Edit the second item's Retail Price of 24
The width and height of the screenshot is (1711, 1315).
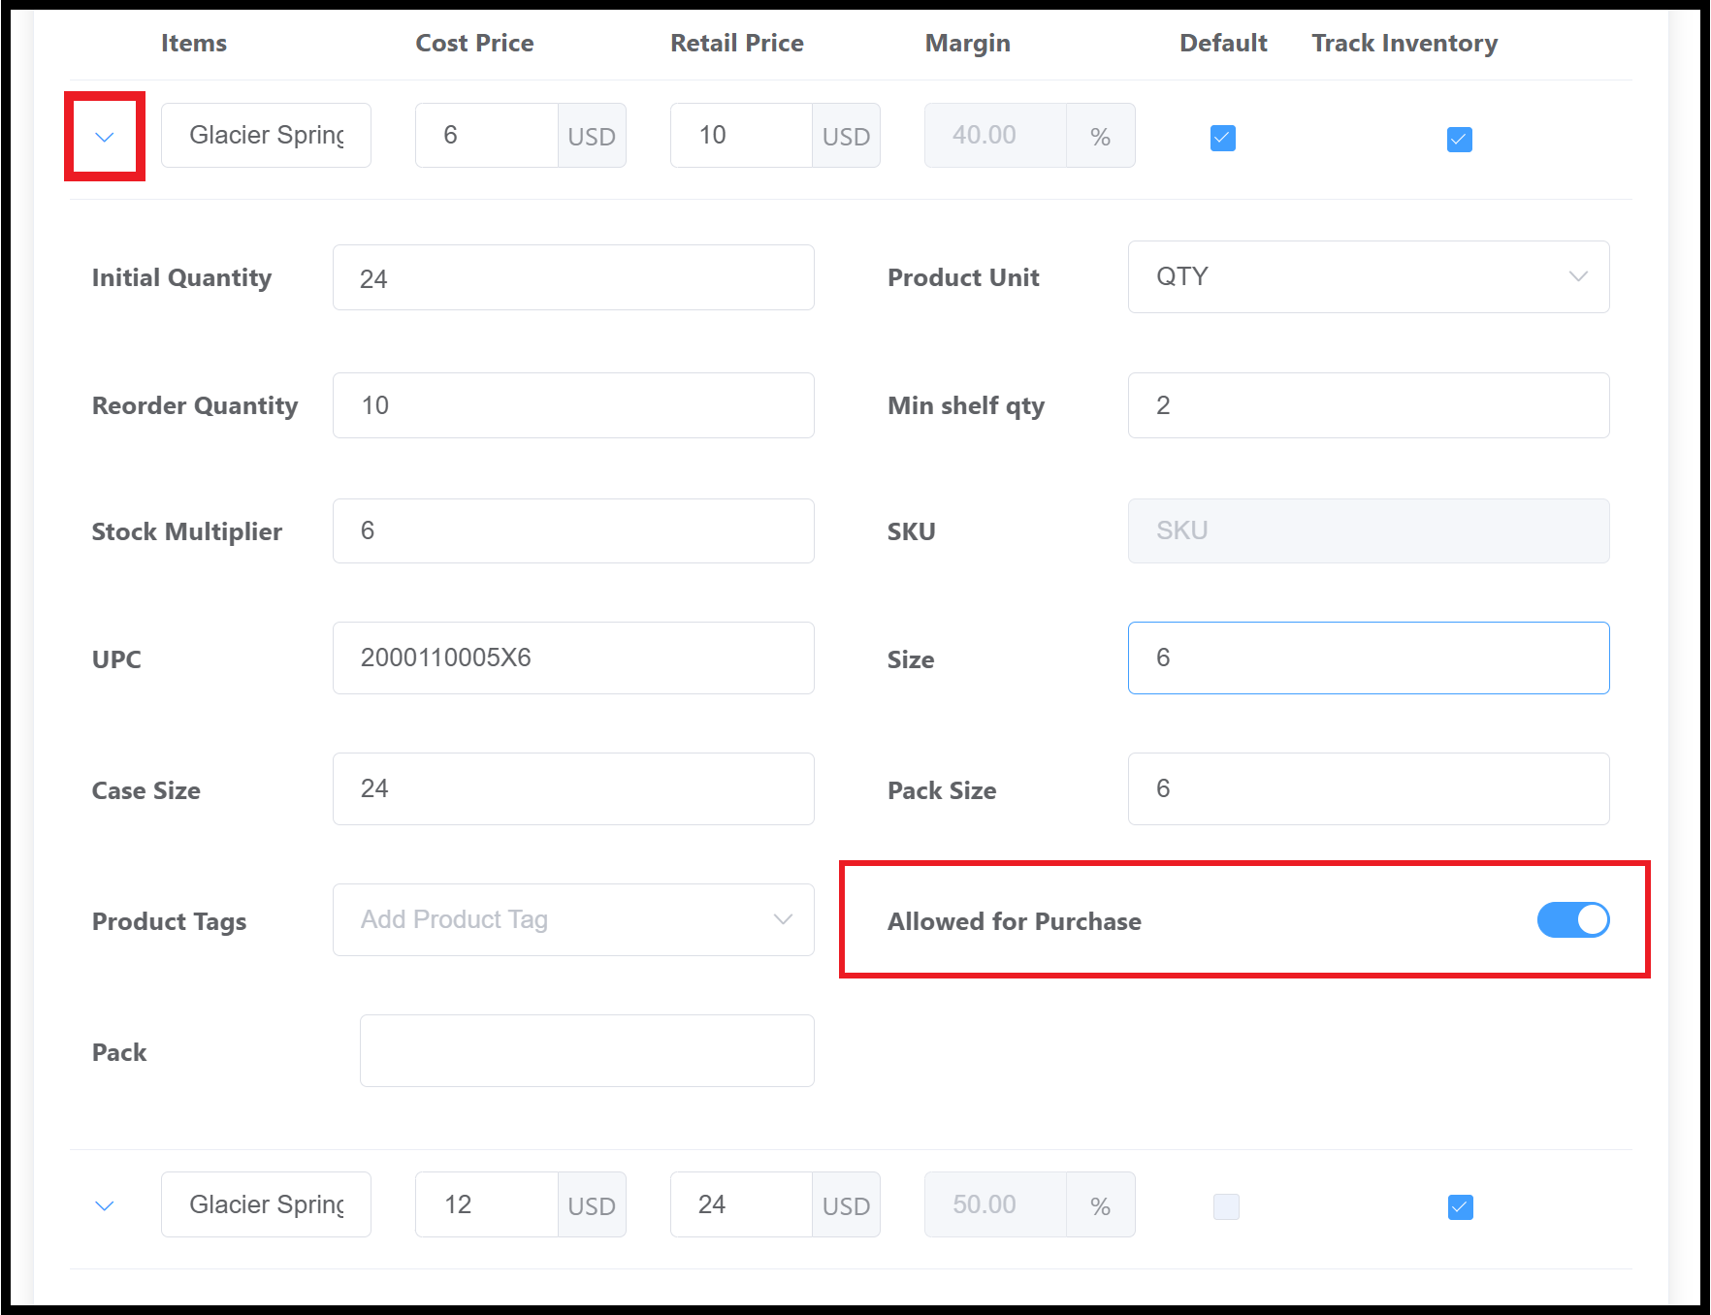pos(741,1204)
